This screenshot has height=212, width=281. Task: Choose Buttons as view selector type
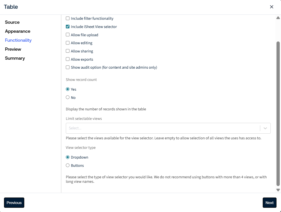pyautogui.click(x=68, y=165)
